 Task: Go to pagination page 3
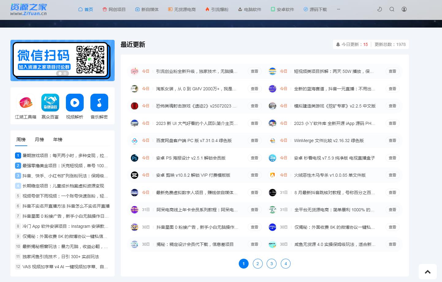[x=272, y=264]
